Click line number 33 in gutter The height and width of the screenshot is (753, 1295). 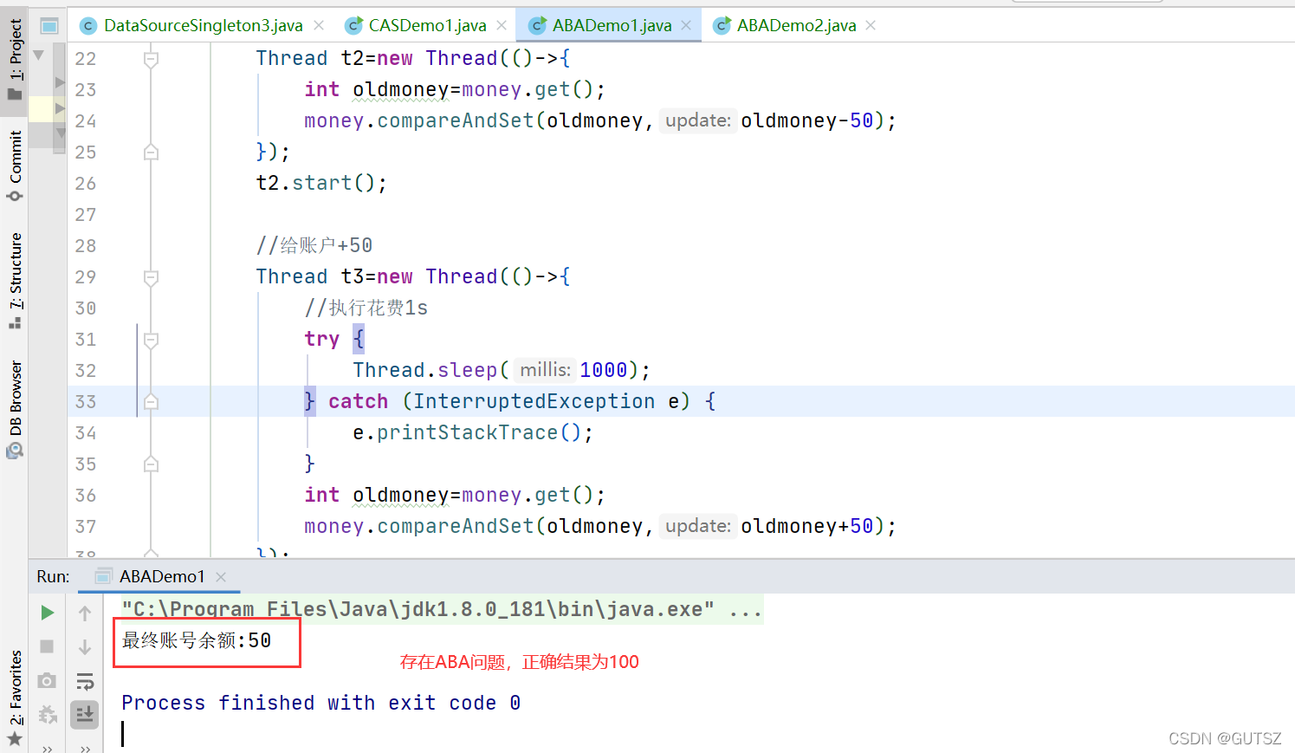(86, 402)
